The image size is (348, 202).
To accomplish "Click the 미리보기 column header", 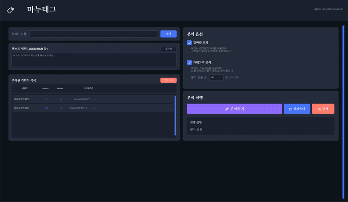I will click(89, 88).
